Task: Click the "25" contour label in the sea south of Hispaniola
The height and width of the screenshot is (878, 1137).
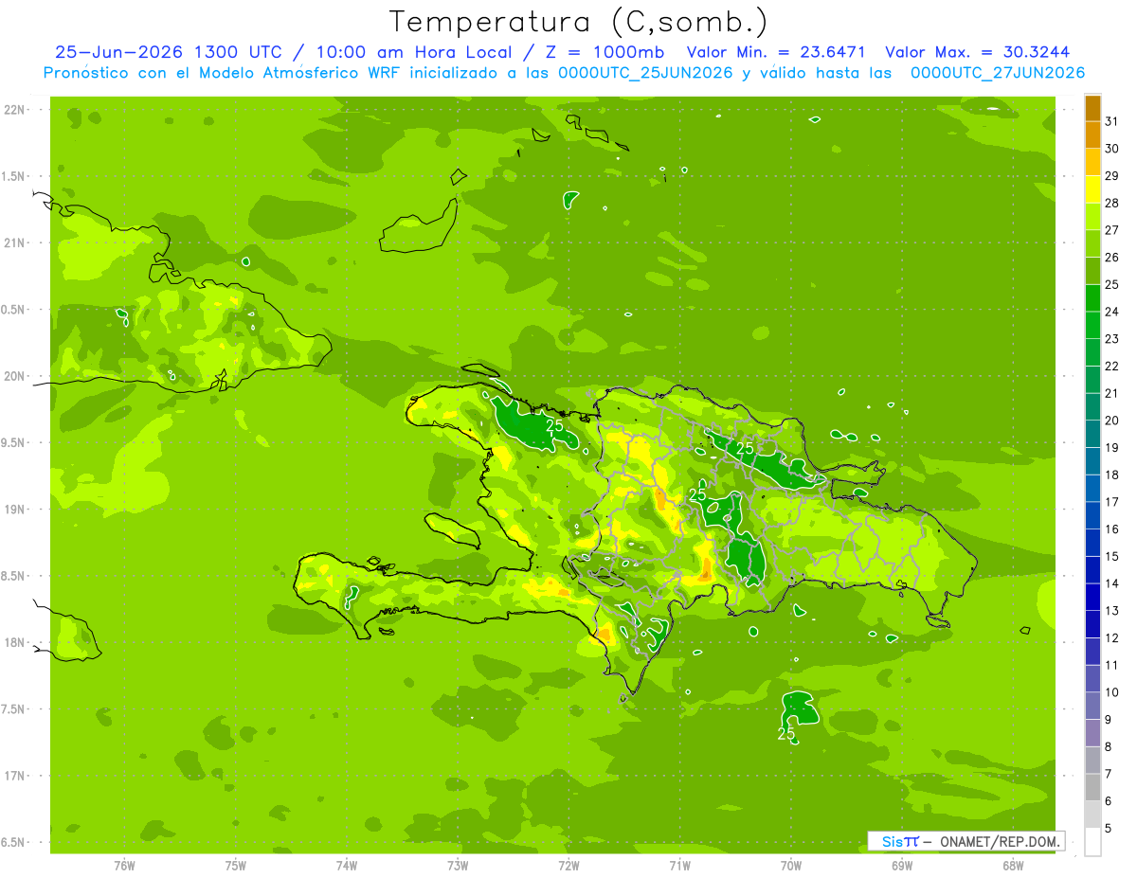Action: tap(786, 733)
